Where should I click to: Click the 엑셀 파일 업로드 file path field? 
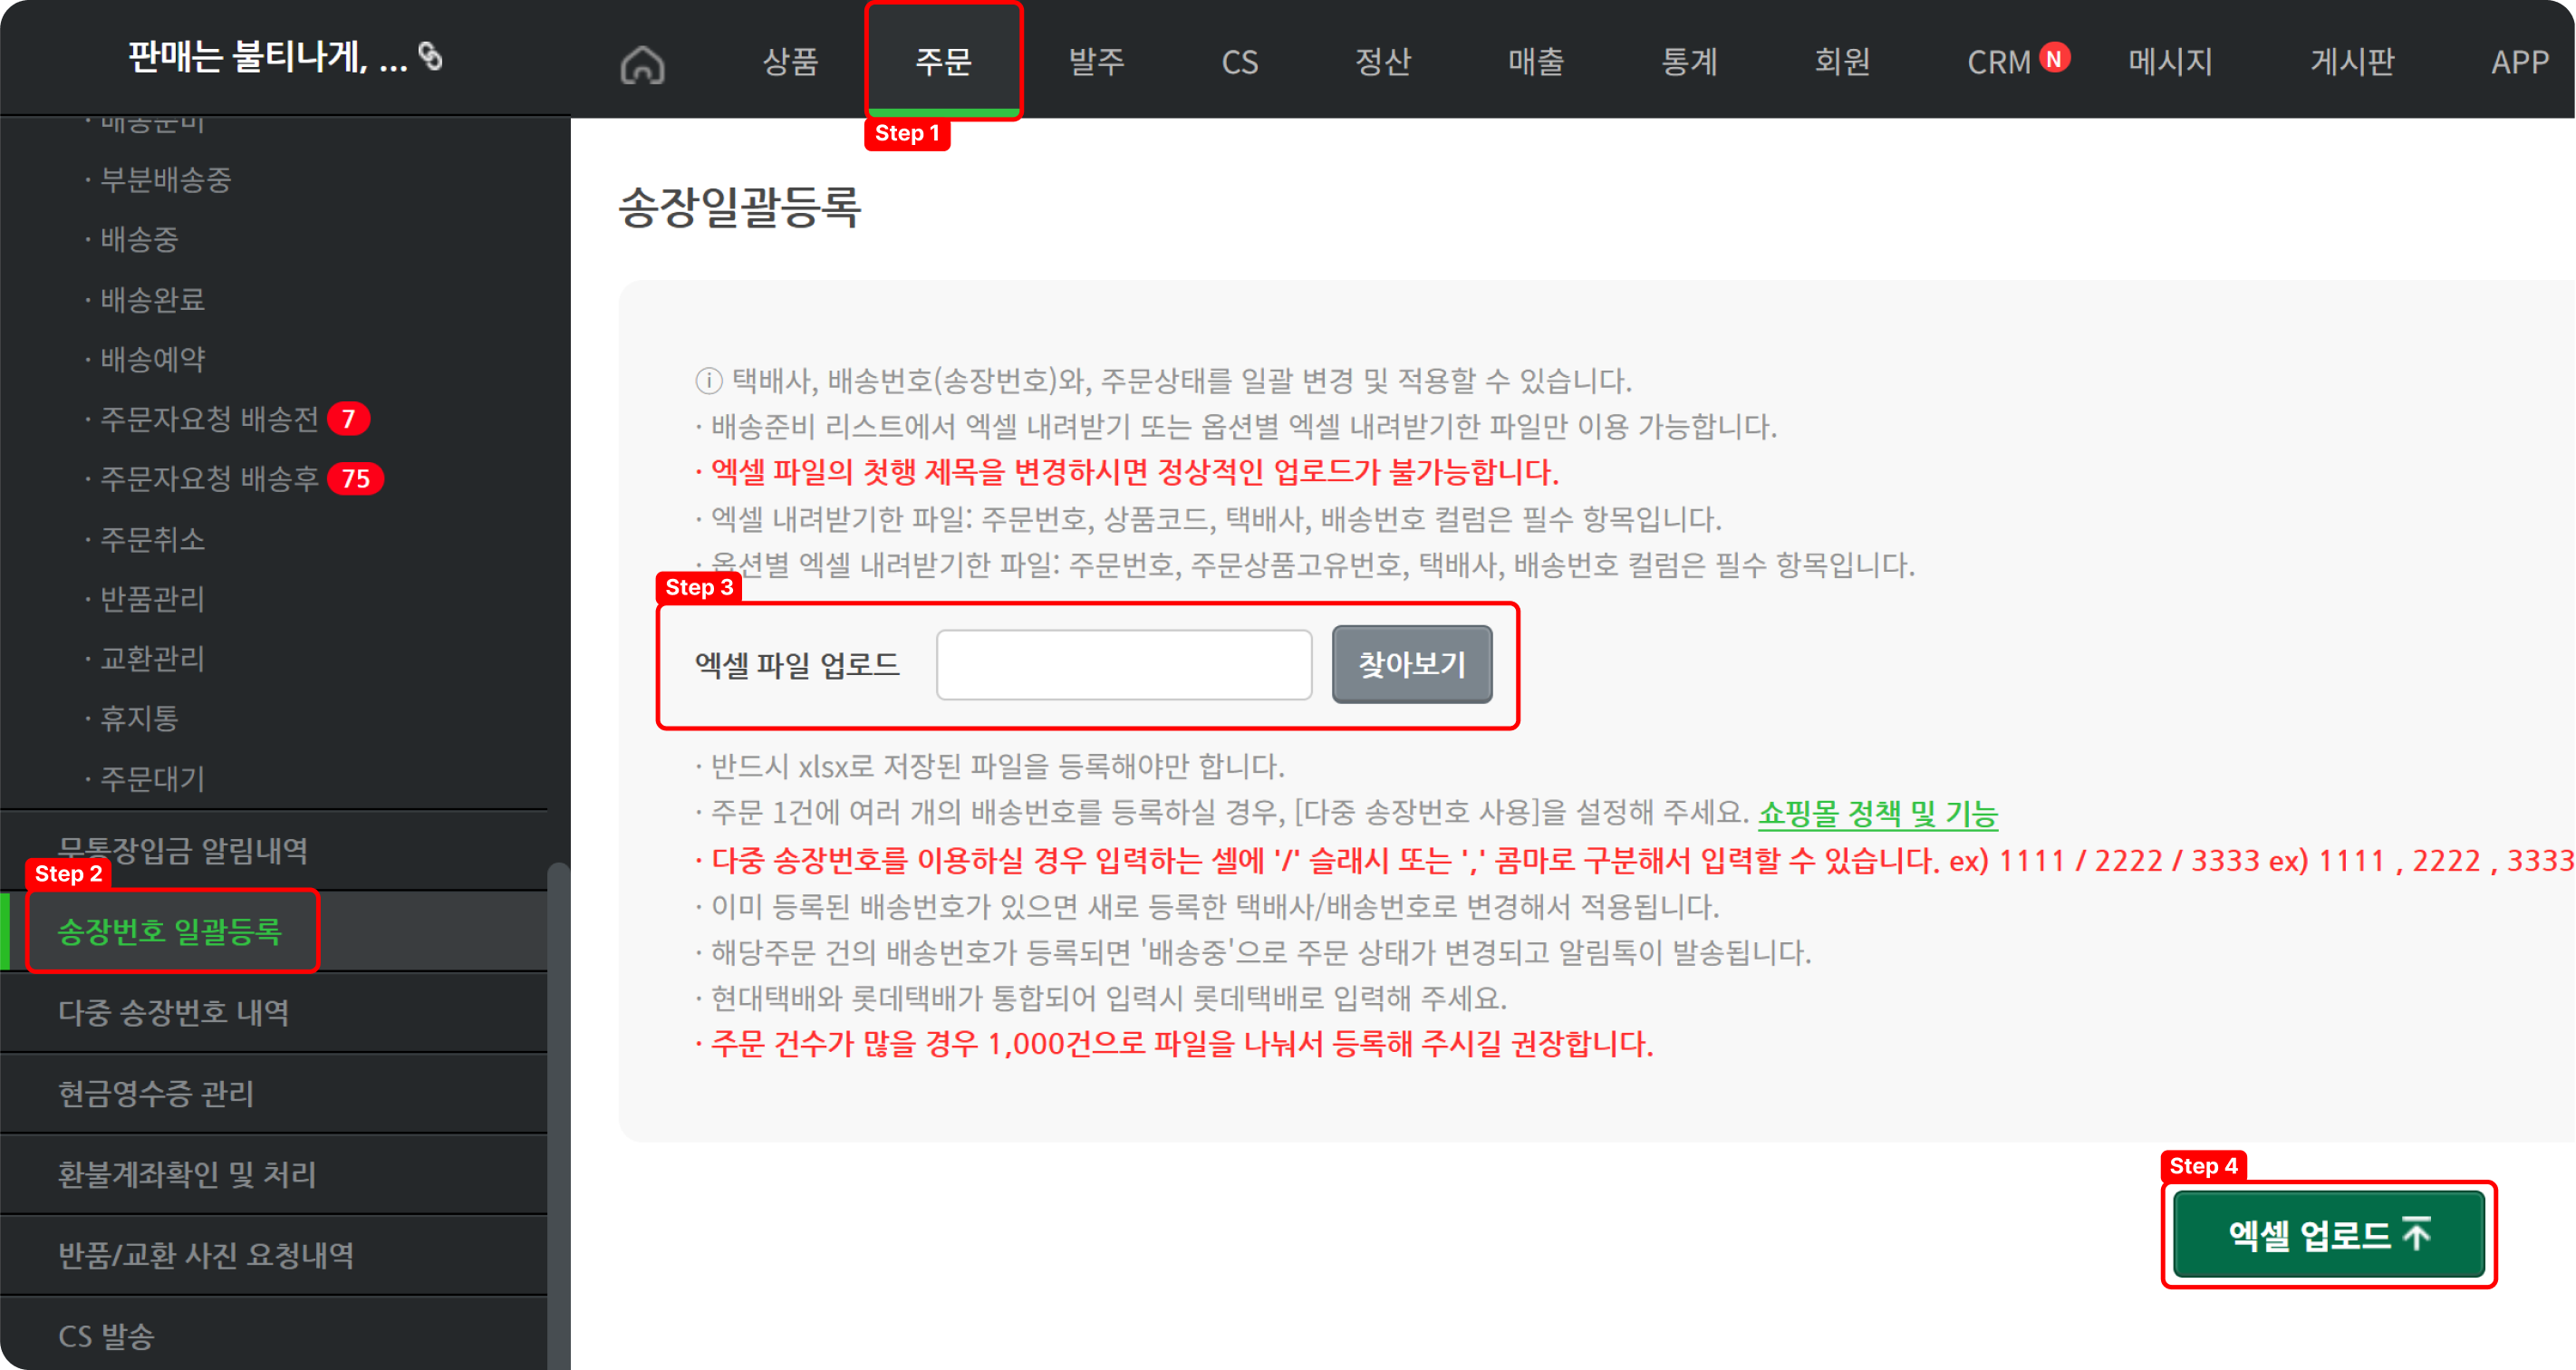pyautogui.click(x=1124, y=665)
